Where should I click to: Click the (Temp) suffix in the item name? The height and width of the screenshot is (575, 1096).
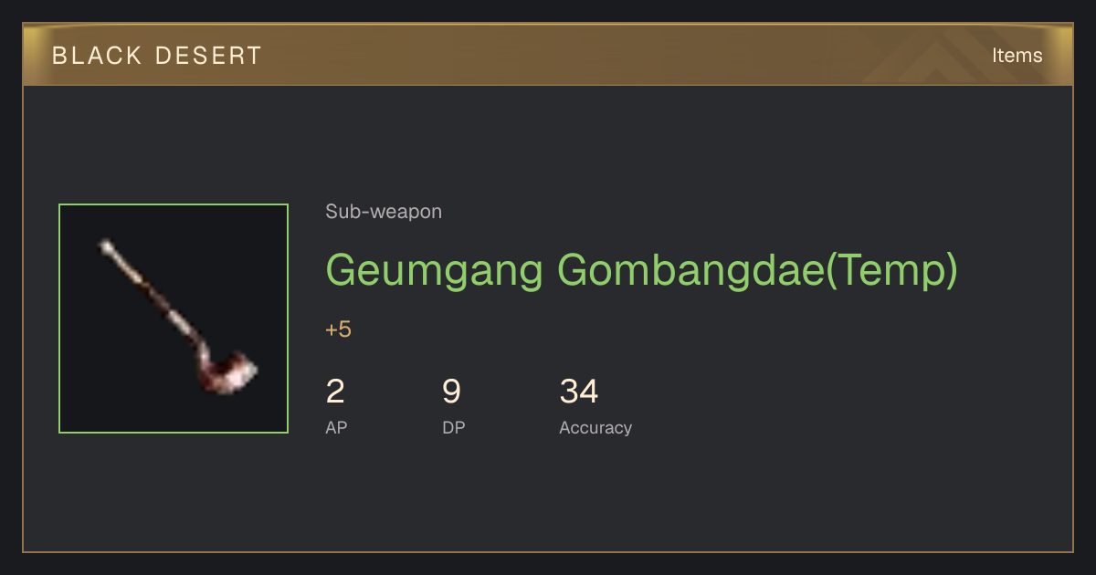[x=891, y=270]
